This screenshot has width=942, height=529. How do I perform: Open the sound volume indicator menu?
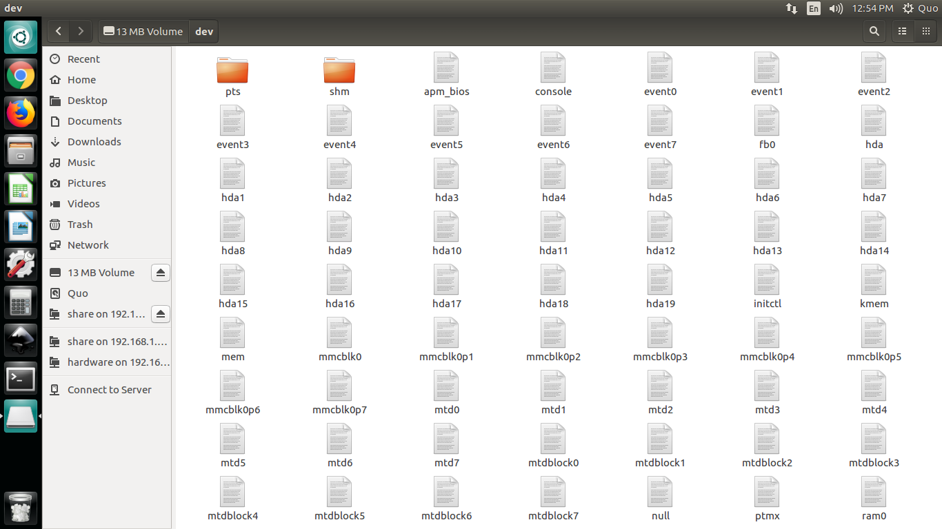click(836, 8)
